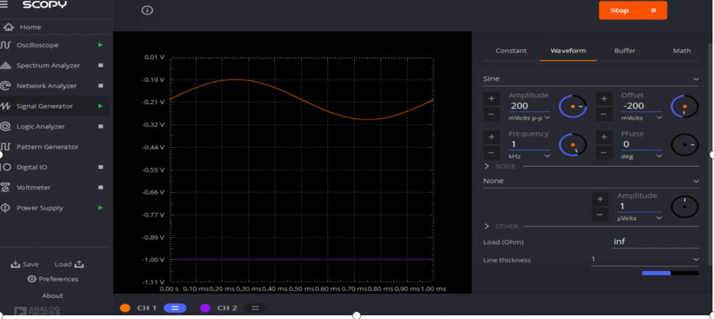
Task: Click the Phase rotary knob
Action: (x=684, y=145)
